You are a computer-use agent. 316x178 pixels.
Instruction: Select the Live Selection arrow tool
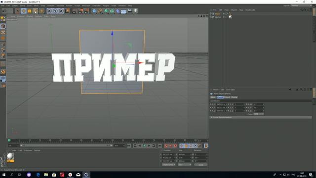pos(18,11)
